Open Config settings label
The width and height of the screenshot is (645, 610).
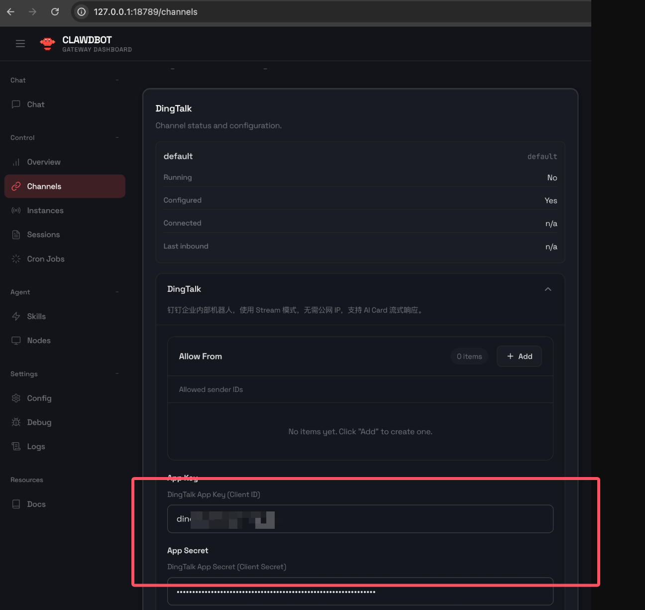point(39,398)
